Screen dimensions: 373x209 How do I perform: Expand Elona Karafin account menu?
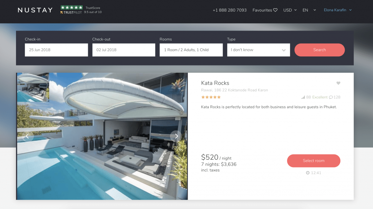click(x=338, y=10)
